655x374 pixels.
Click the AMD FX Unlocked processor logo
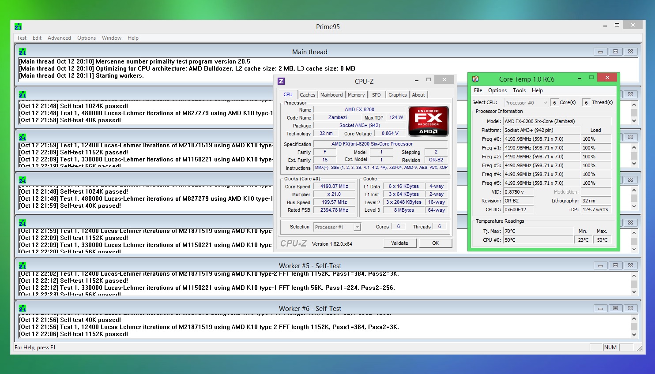click(428, 121)
